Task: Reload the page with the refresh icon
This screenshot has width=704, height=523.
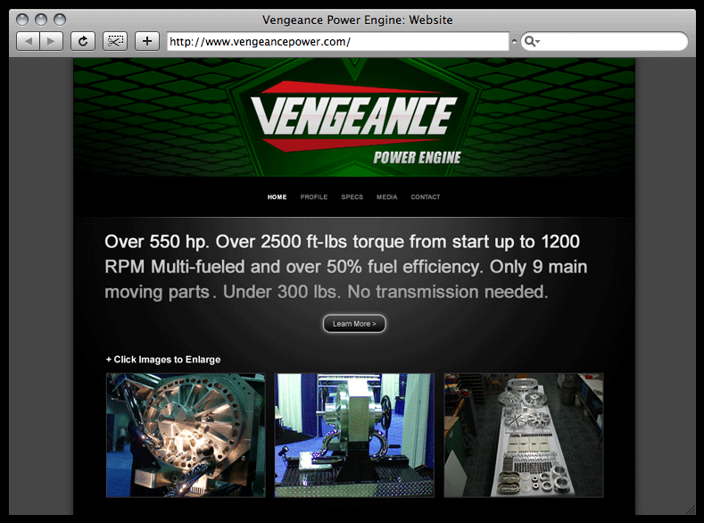Action: point(83,41)
